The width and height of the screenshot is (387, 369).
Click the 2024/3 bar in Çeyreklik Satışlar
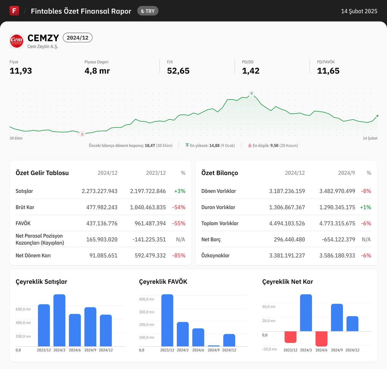pyautogui.click(x=59, y=320)
